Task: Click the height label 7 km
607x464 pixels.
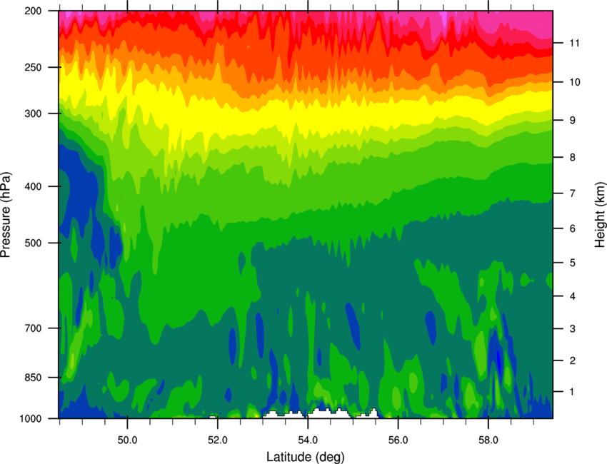Action: (x=572, y=193)
